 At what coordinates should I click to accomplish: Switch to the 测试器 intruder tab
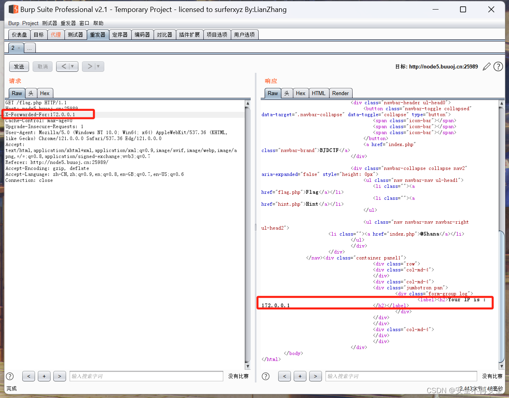pos(75,35)
